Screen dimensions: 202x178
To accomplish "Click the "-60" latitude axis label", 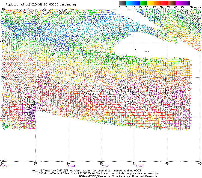I will pos(2,160).
